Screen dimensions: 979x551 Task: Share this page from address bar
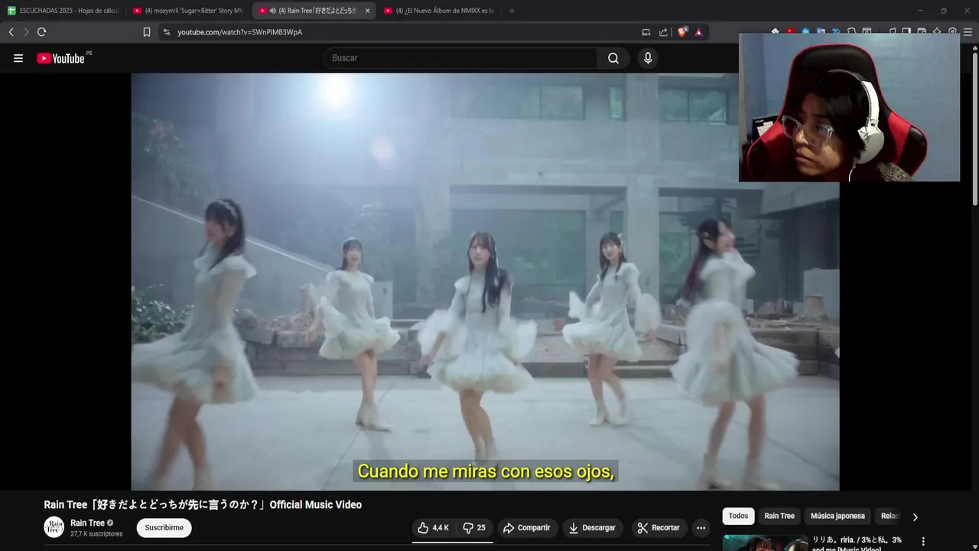coord(663,32)
